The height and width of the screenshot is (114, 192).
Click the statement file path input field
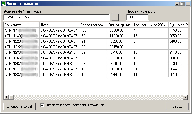(x=56, y=17)
